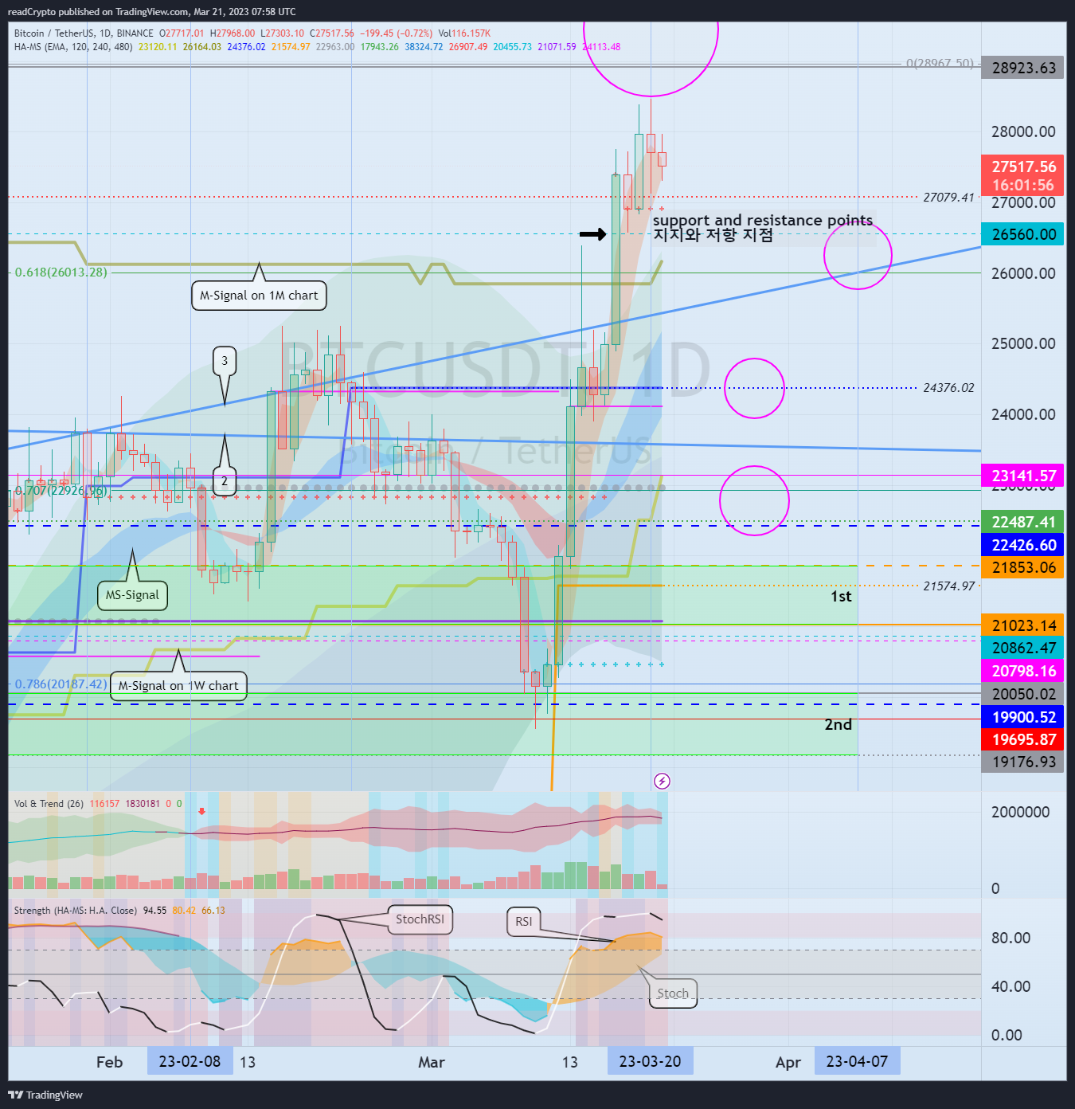Select the red 19695.87 price label
1075x1109 pixels.
click(1022, 739)
